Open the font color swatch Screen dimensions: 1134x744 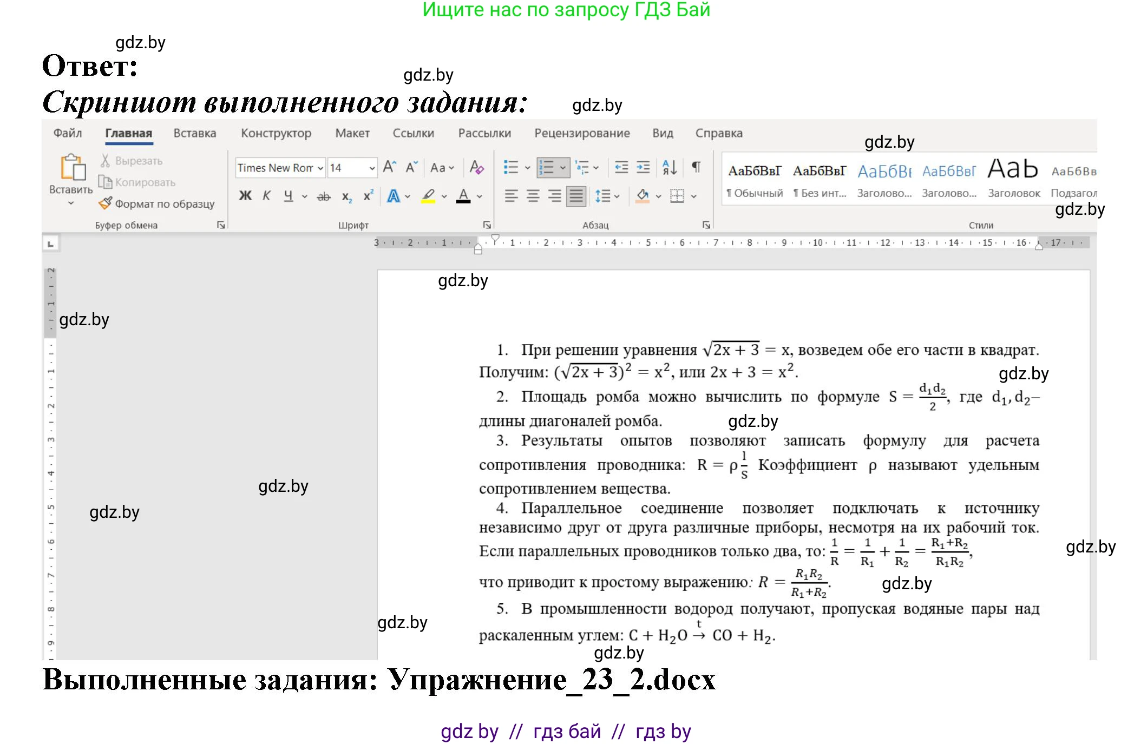[x=463, y=196]
